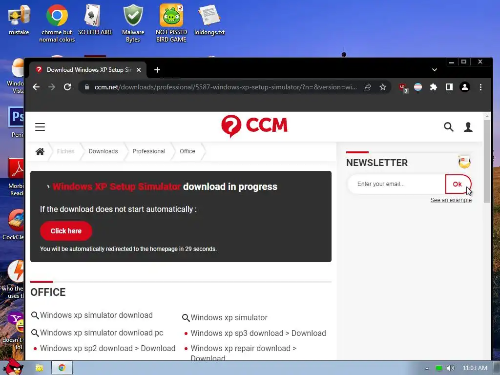Reload the CCM page

click(67, 87)
